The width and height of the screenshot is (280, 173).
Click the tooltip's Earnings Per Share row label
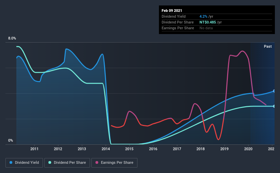[x=178, y=28]
